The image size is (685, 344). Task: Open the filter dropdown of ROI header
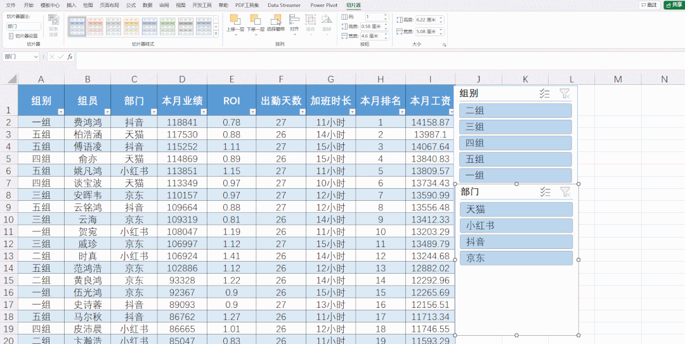click(x=252, y=112)
